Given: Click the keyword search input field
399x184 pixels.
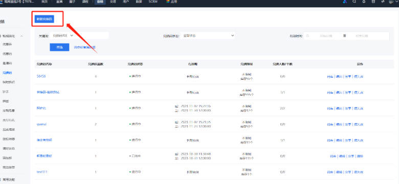Looking at the screenshot, I should click(92, 36).
